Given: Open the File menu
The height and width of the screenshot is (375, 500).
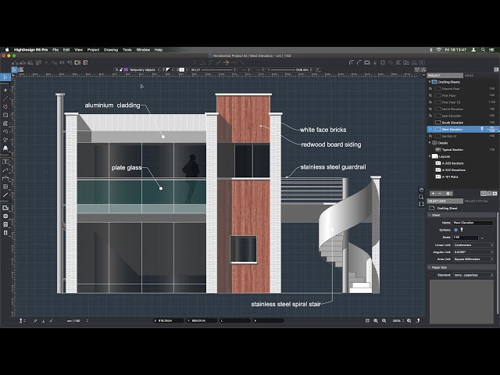Looking at the screenshot, I should 55,50.
